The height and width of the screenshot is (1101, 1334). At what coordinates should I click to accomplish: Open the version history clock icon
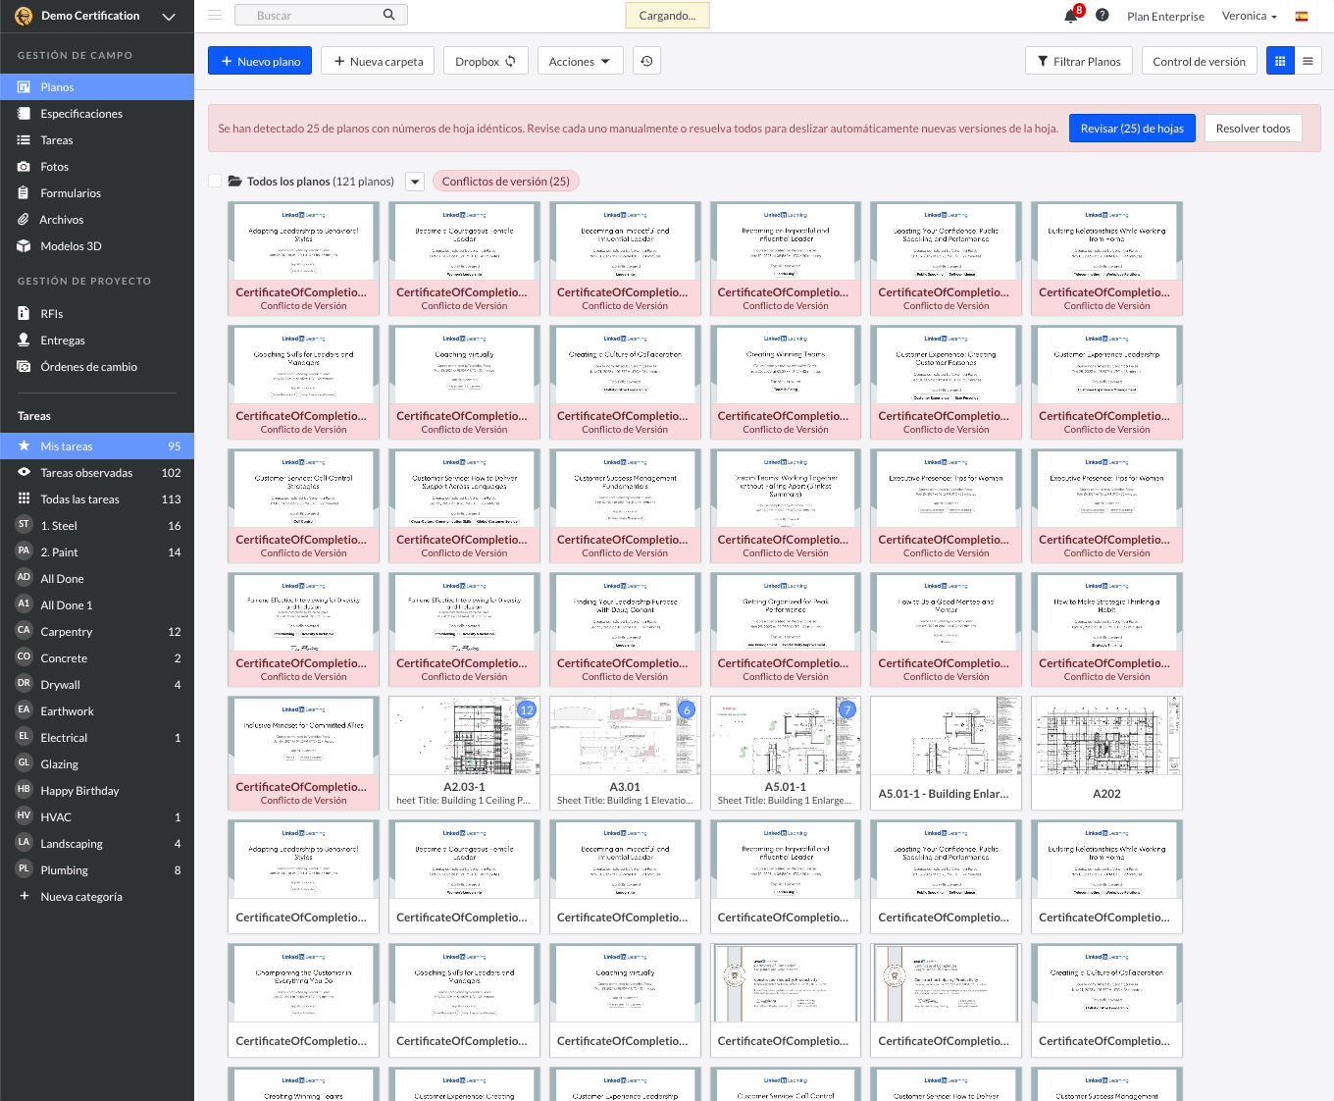click(646, 61)
